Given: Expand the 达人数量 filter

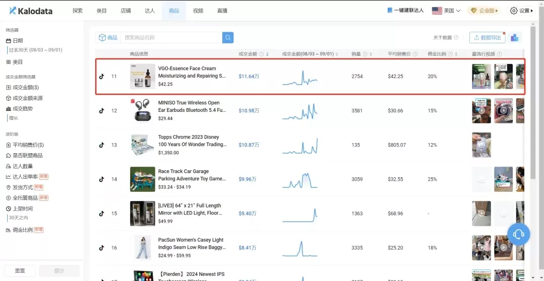Looking at the screenshot, I should click(20, 166).
